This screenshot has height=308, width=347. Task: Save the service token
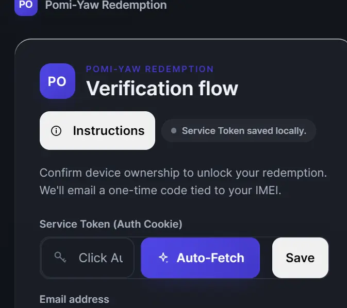(300, 258)
